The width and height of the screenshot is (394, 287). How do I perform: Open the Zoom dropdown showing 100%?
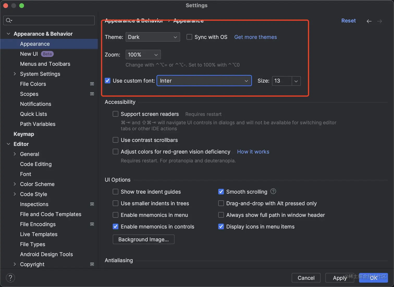143,55
